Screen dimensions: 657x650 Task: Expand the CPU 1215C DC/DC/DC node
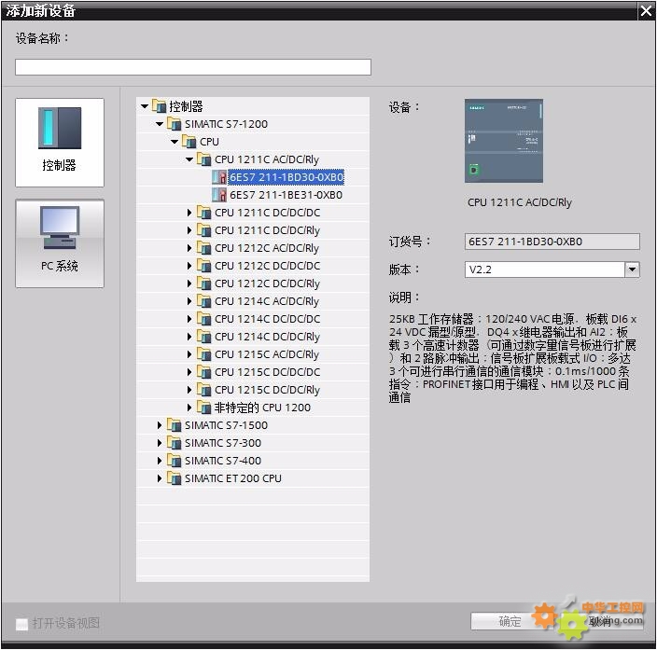pos(189,372)
